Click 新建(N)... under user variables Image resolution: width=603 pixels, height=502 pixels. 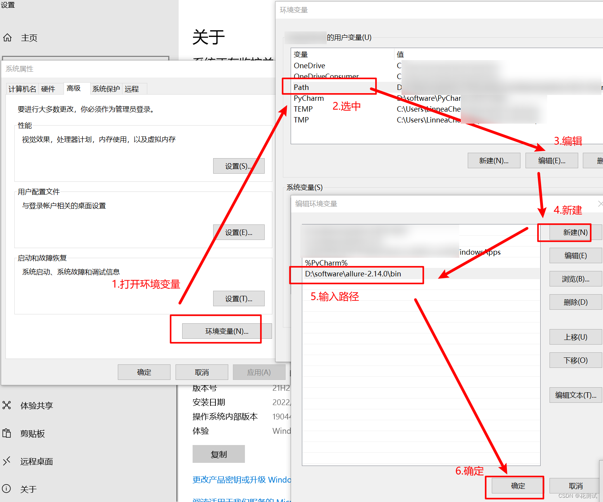click(494, 160)
